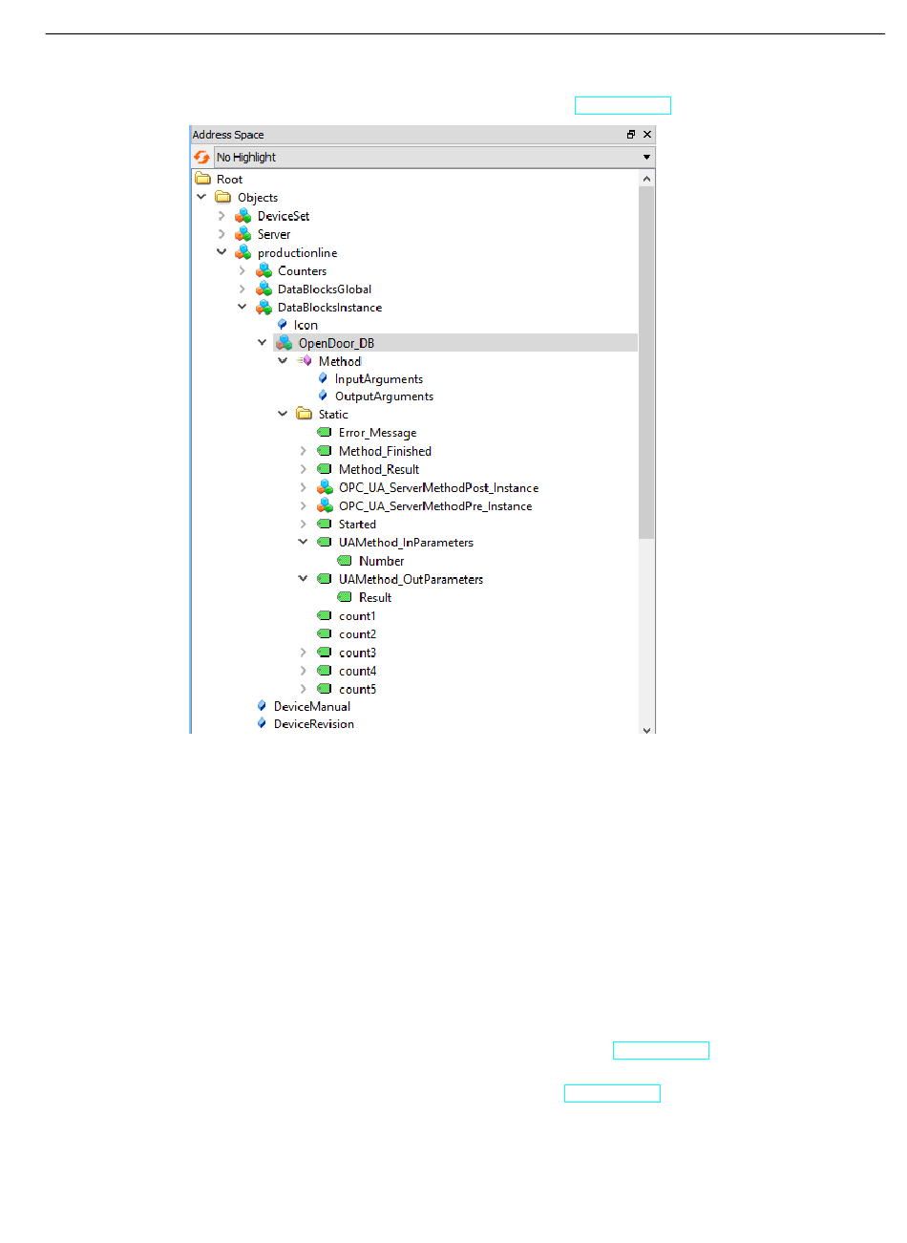This screenshot has width=907, height=1243.
Task: Expand the Started variable
Action: pos(303,524)
